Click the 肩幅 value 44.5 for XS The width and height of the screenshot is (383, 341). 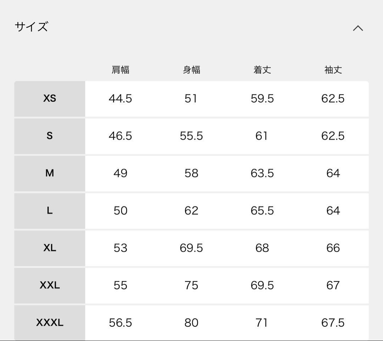point(121,99)
